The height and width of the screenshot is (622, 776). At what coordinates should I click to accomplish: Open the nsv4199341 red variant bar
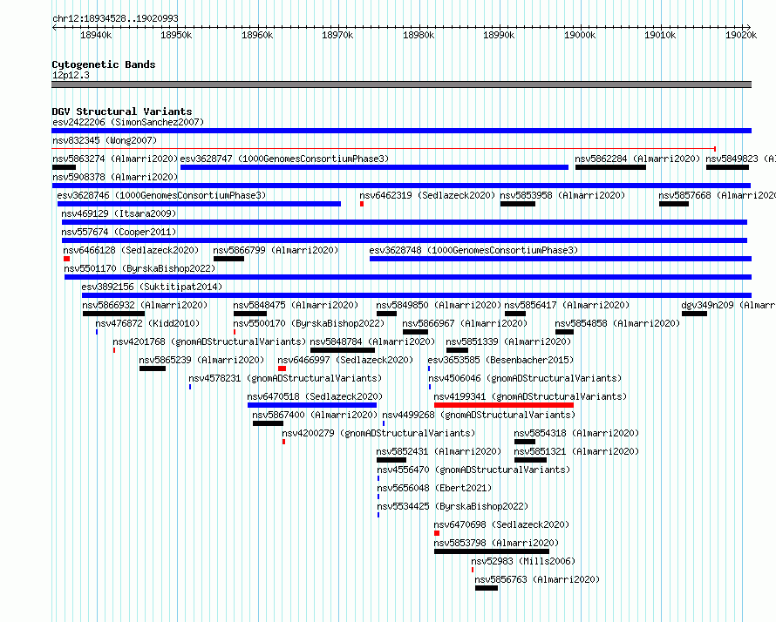(504, 405)
